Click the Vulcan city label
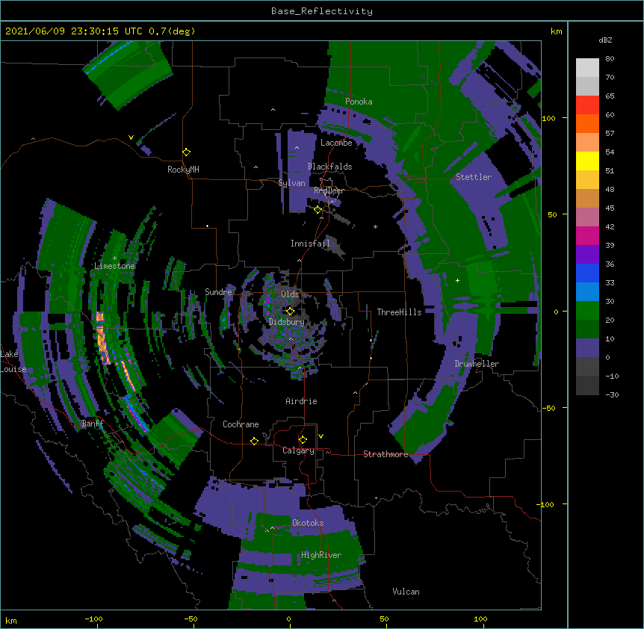644x629 pixels. 406,592
